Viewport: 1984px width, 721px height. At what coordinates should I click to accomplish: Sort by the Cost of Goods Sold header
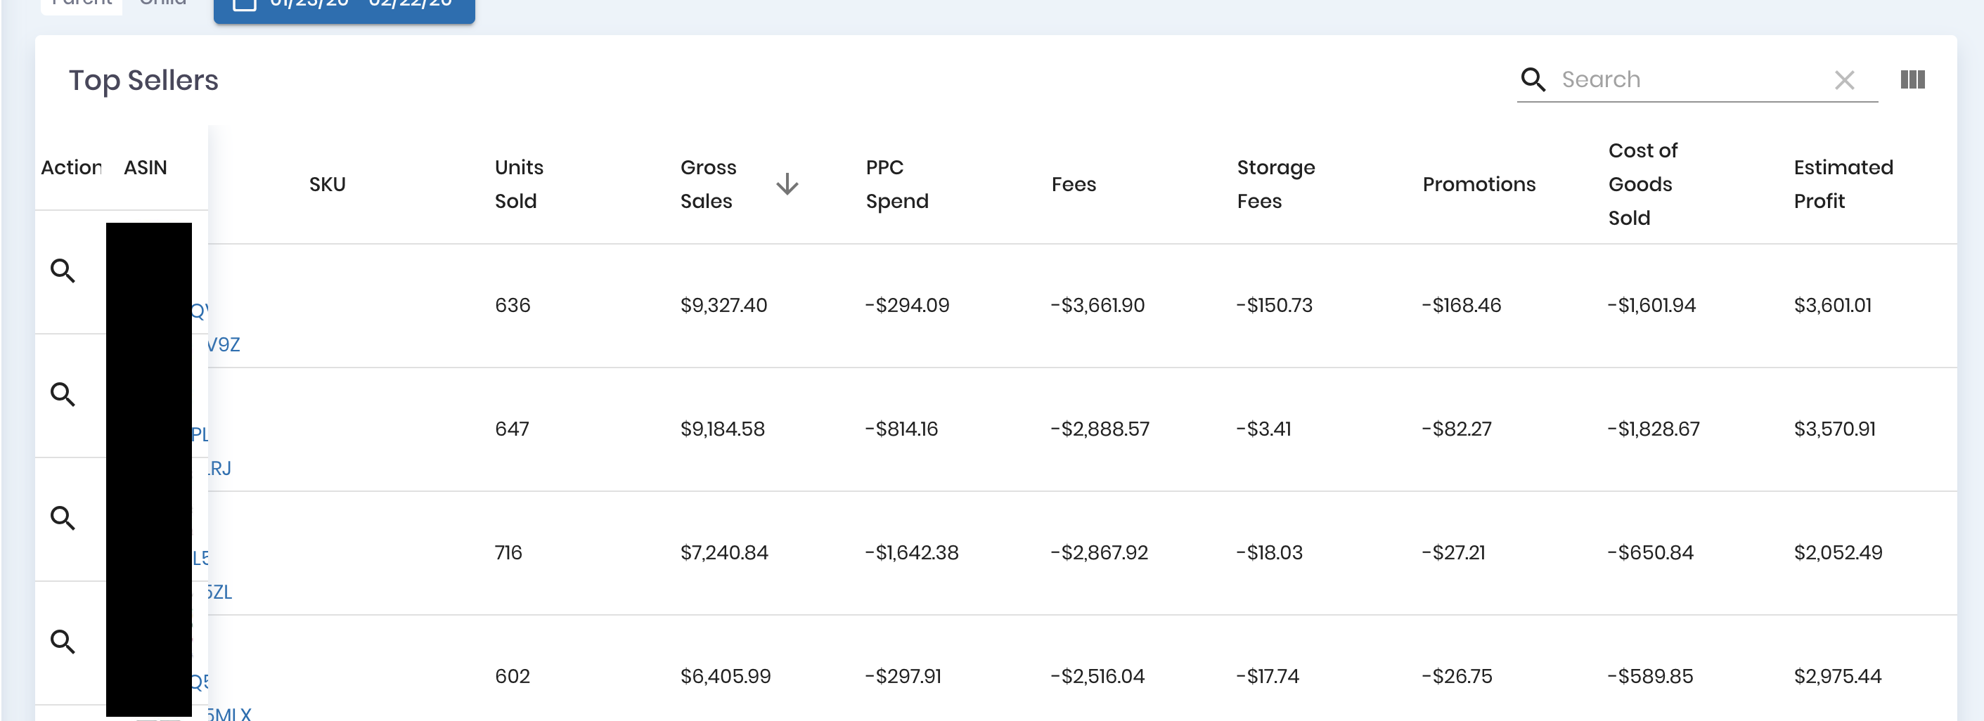tap(1642, 184)
